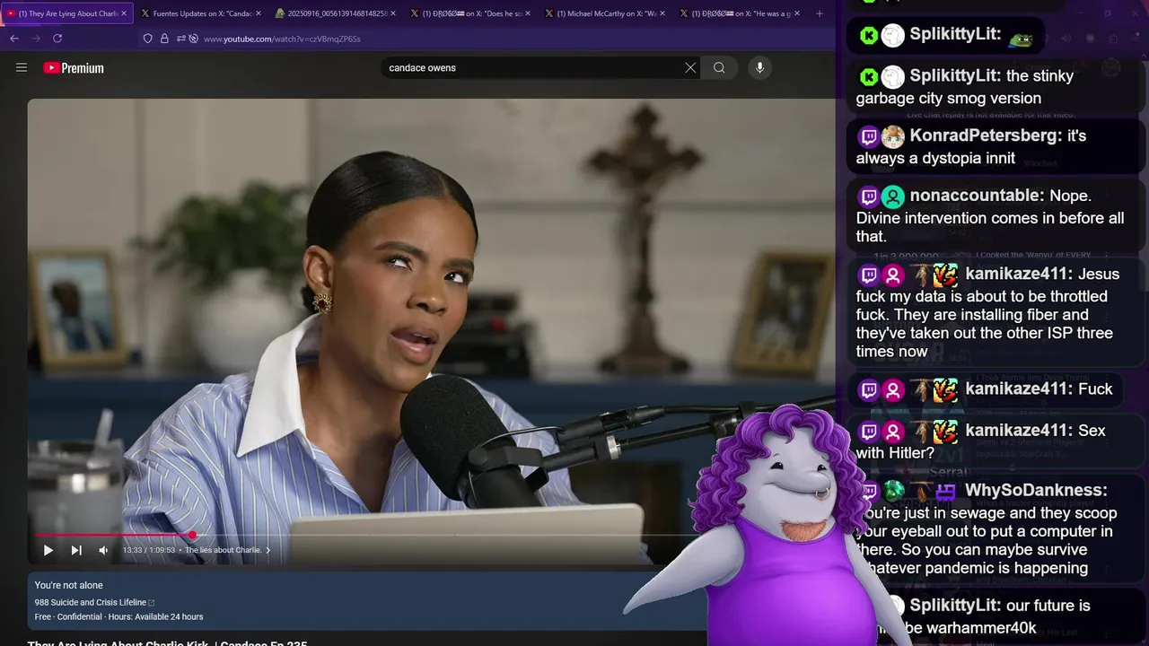Skip to the next video
Image resolution: width=1149 pixels, height=646 pixels.
(76, 550)
